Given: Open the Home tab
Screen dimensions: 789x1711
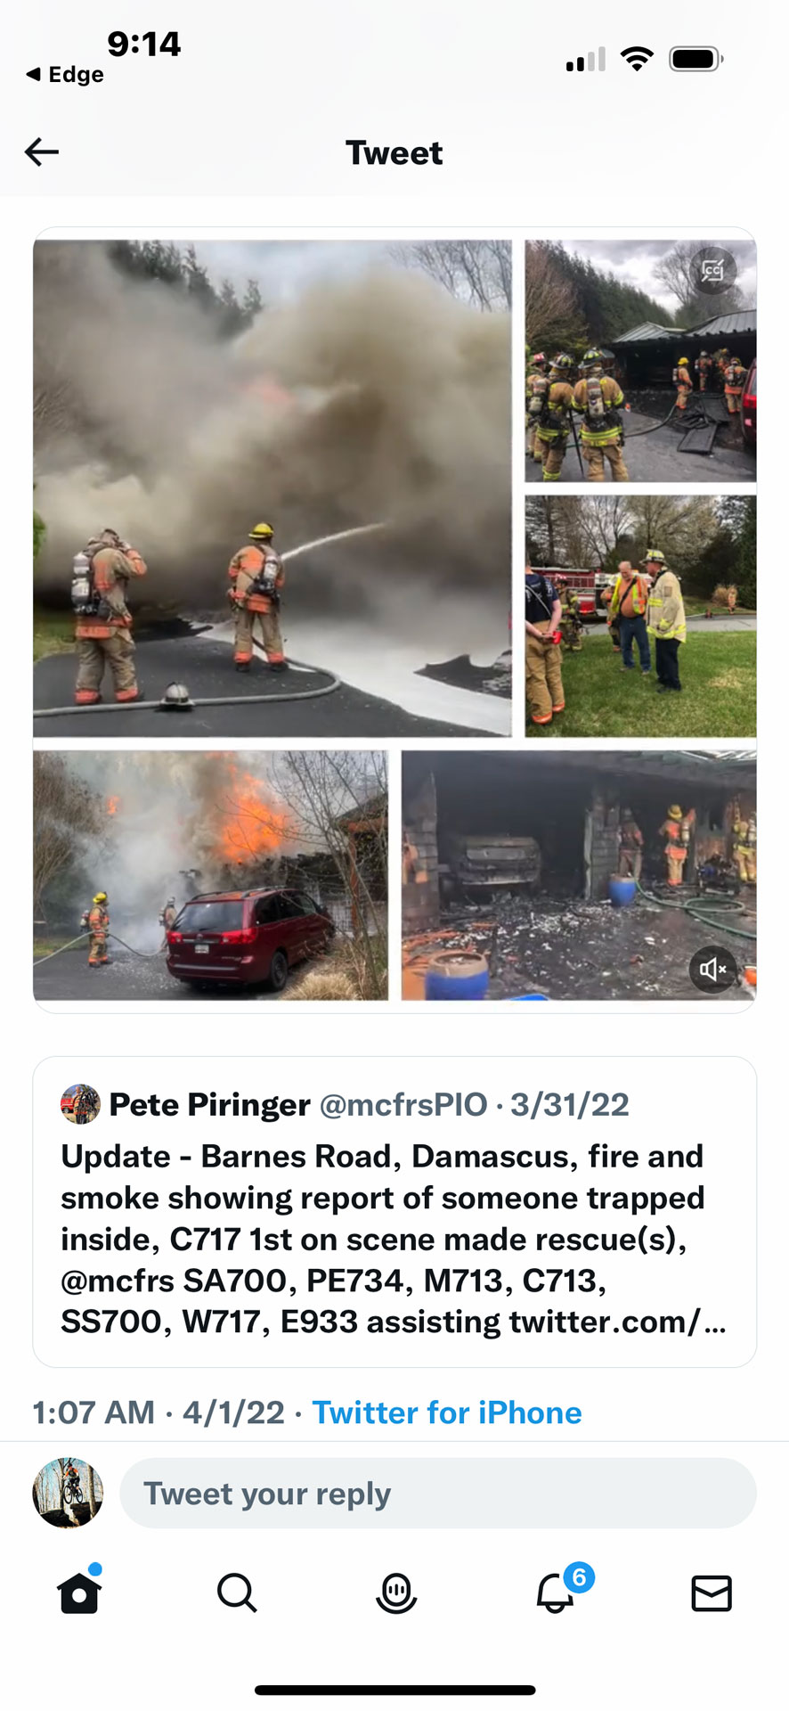Looking at the screenshot, I should click(x=79, y=1592).
